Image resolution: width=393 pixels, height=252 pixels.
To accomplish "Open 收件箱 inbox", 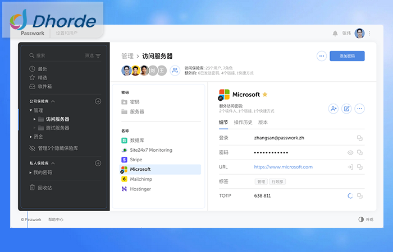I will (x=40, y=86).
